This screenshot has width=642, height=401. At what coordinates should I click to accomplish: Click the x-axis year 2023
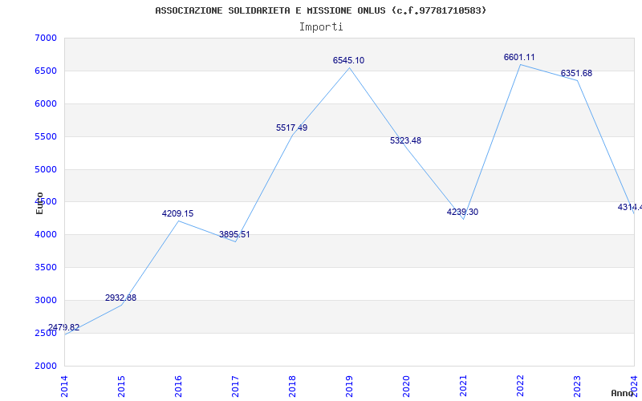(x=577, y=387)
